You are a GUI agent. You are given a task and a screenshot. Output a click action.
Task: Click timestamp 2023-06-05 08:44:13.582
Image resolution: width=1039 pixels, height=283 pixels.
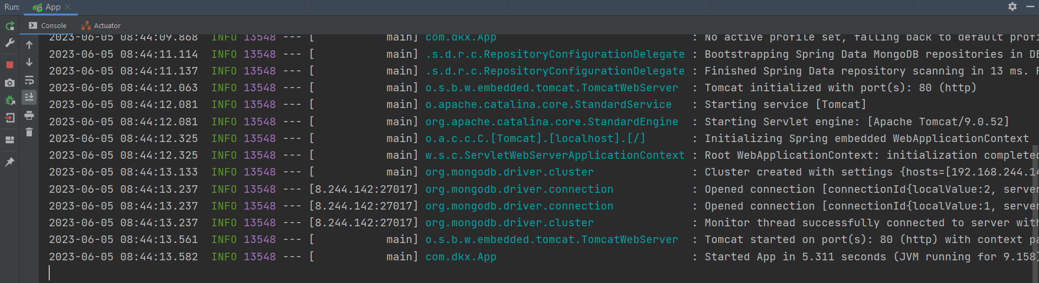123,257
